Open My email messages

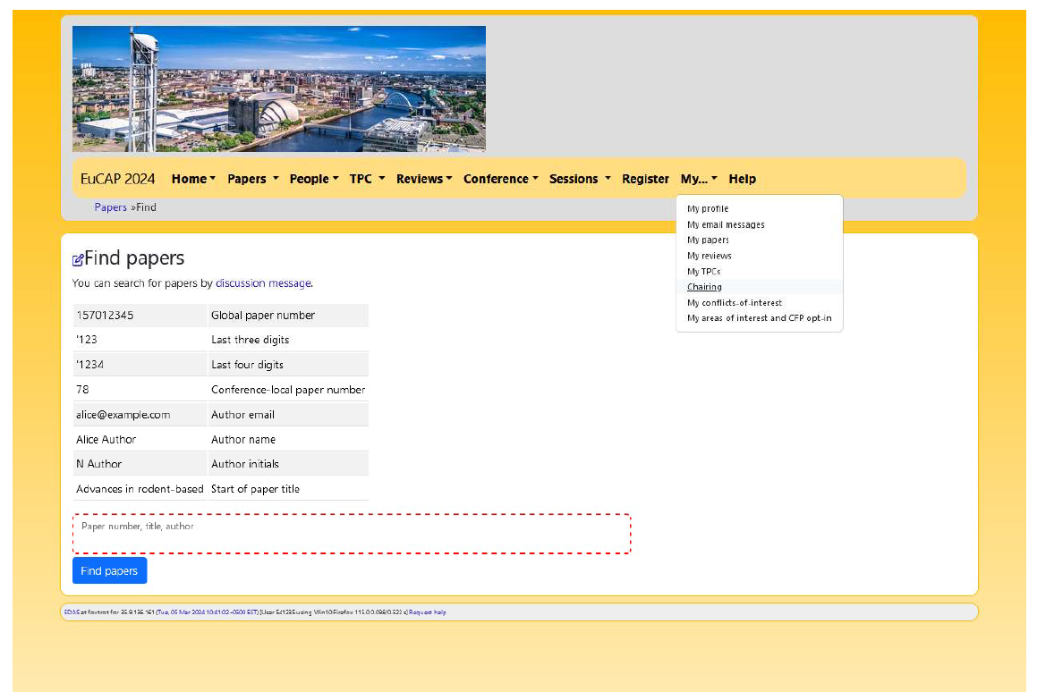[x=726, y=225]
